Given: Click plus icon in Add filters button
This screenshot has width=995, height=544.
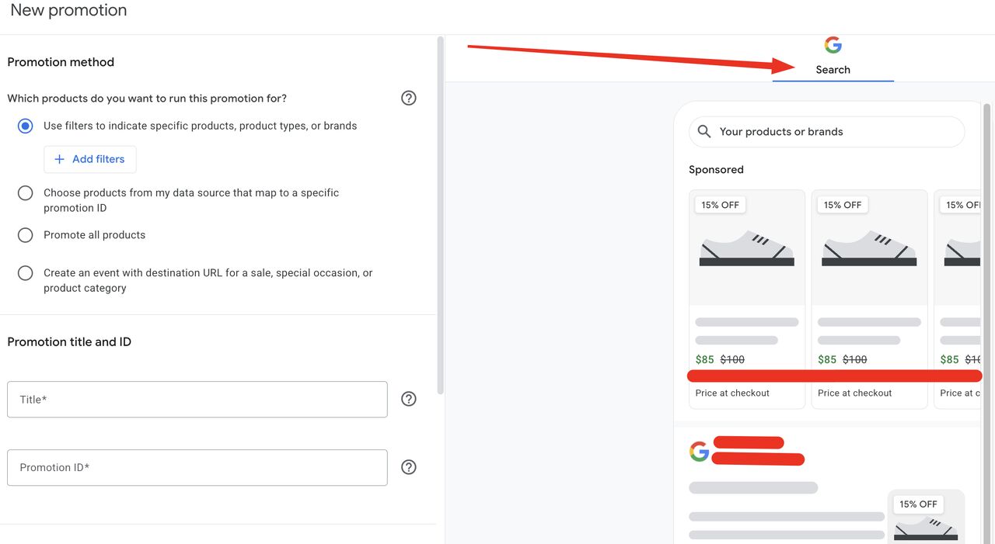Looking at the screenshot, I should coord(59,159).
